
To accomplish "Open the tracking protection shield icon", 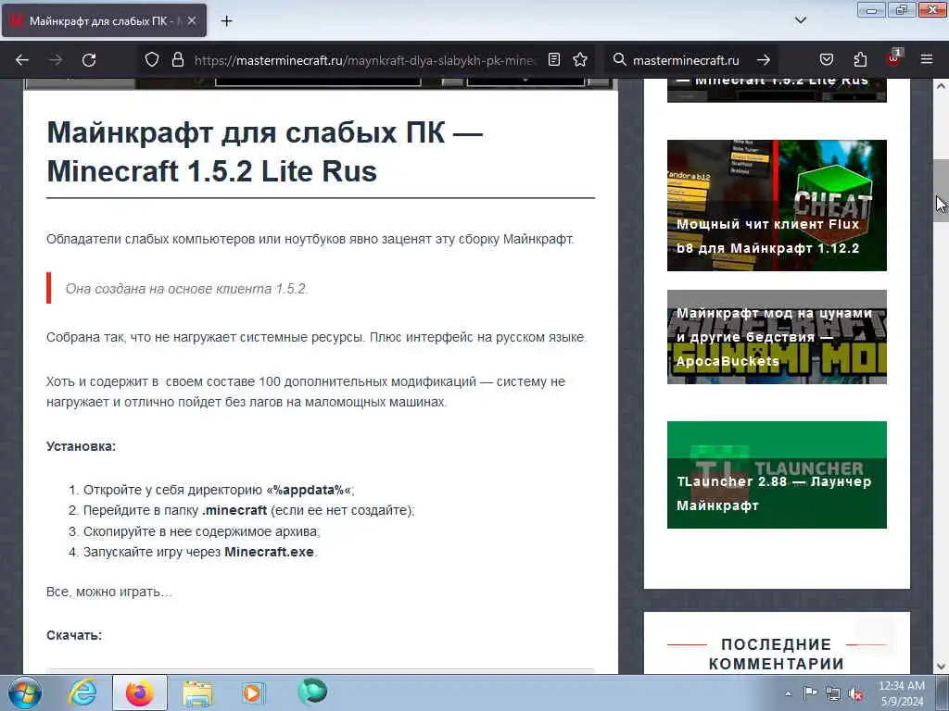I will pyautogui.click(x=152, y=59).
